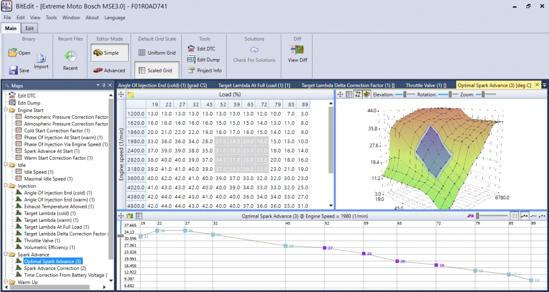This screenshot has width=549, height=292.
Task: Open Maps panel options dropdown arrow
Action: tap(99, 85)
